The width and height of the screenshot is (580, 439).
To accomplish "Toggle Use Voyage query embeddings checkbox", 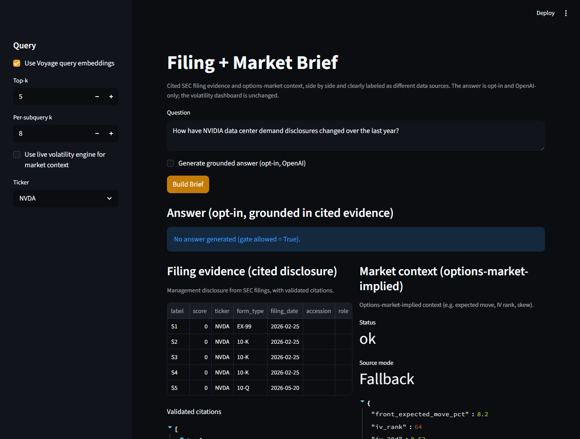I will (17, 63).
